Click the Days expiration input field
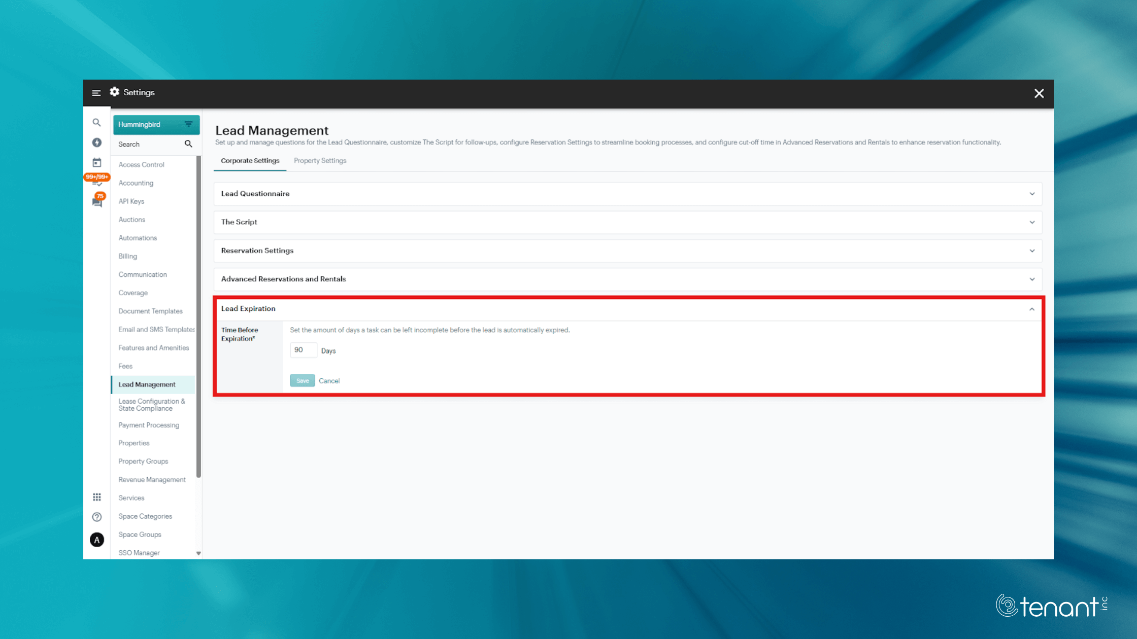The width and height of the screenshot is (1137, 639). 303,350
